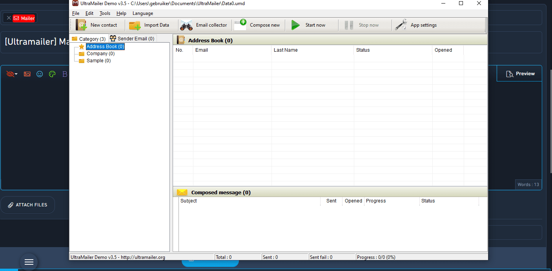Click the Address Book star icon in tree
Image resolution: width=552 pixels, height=271 pixels.
click(82, 47)
